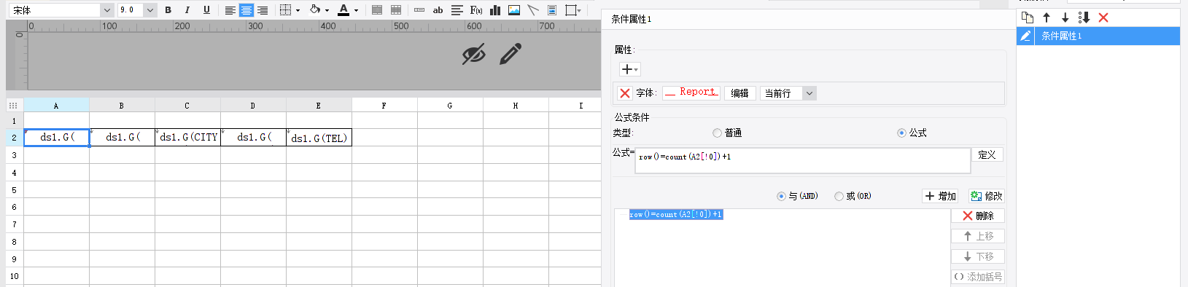Viewport: 1188px width, 287px height.
Task: Open the font size 9.0 dropdown
Action: click(x=150, y=10)
